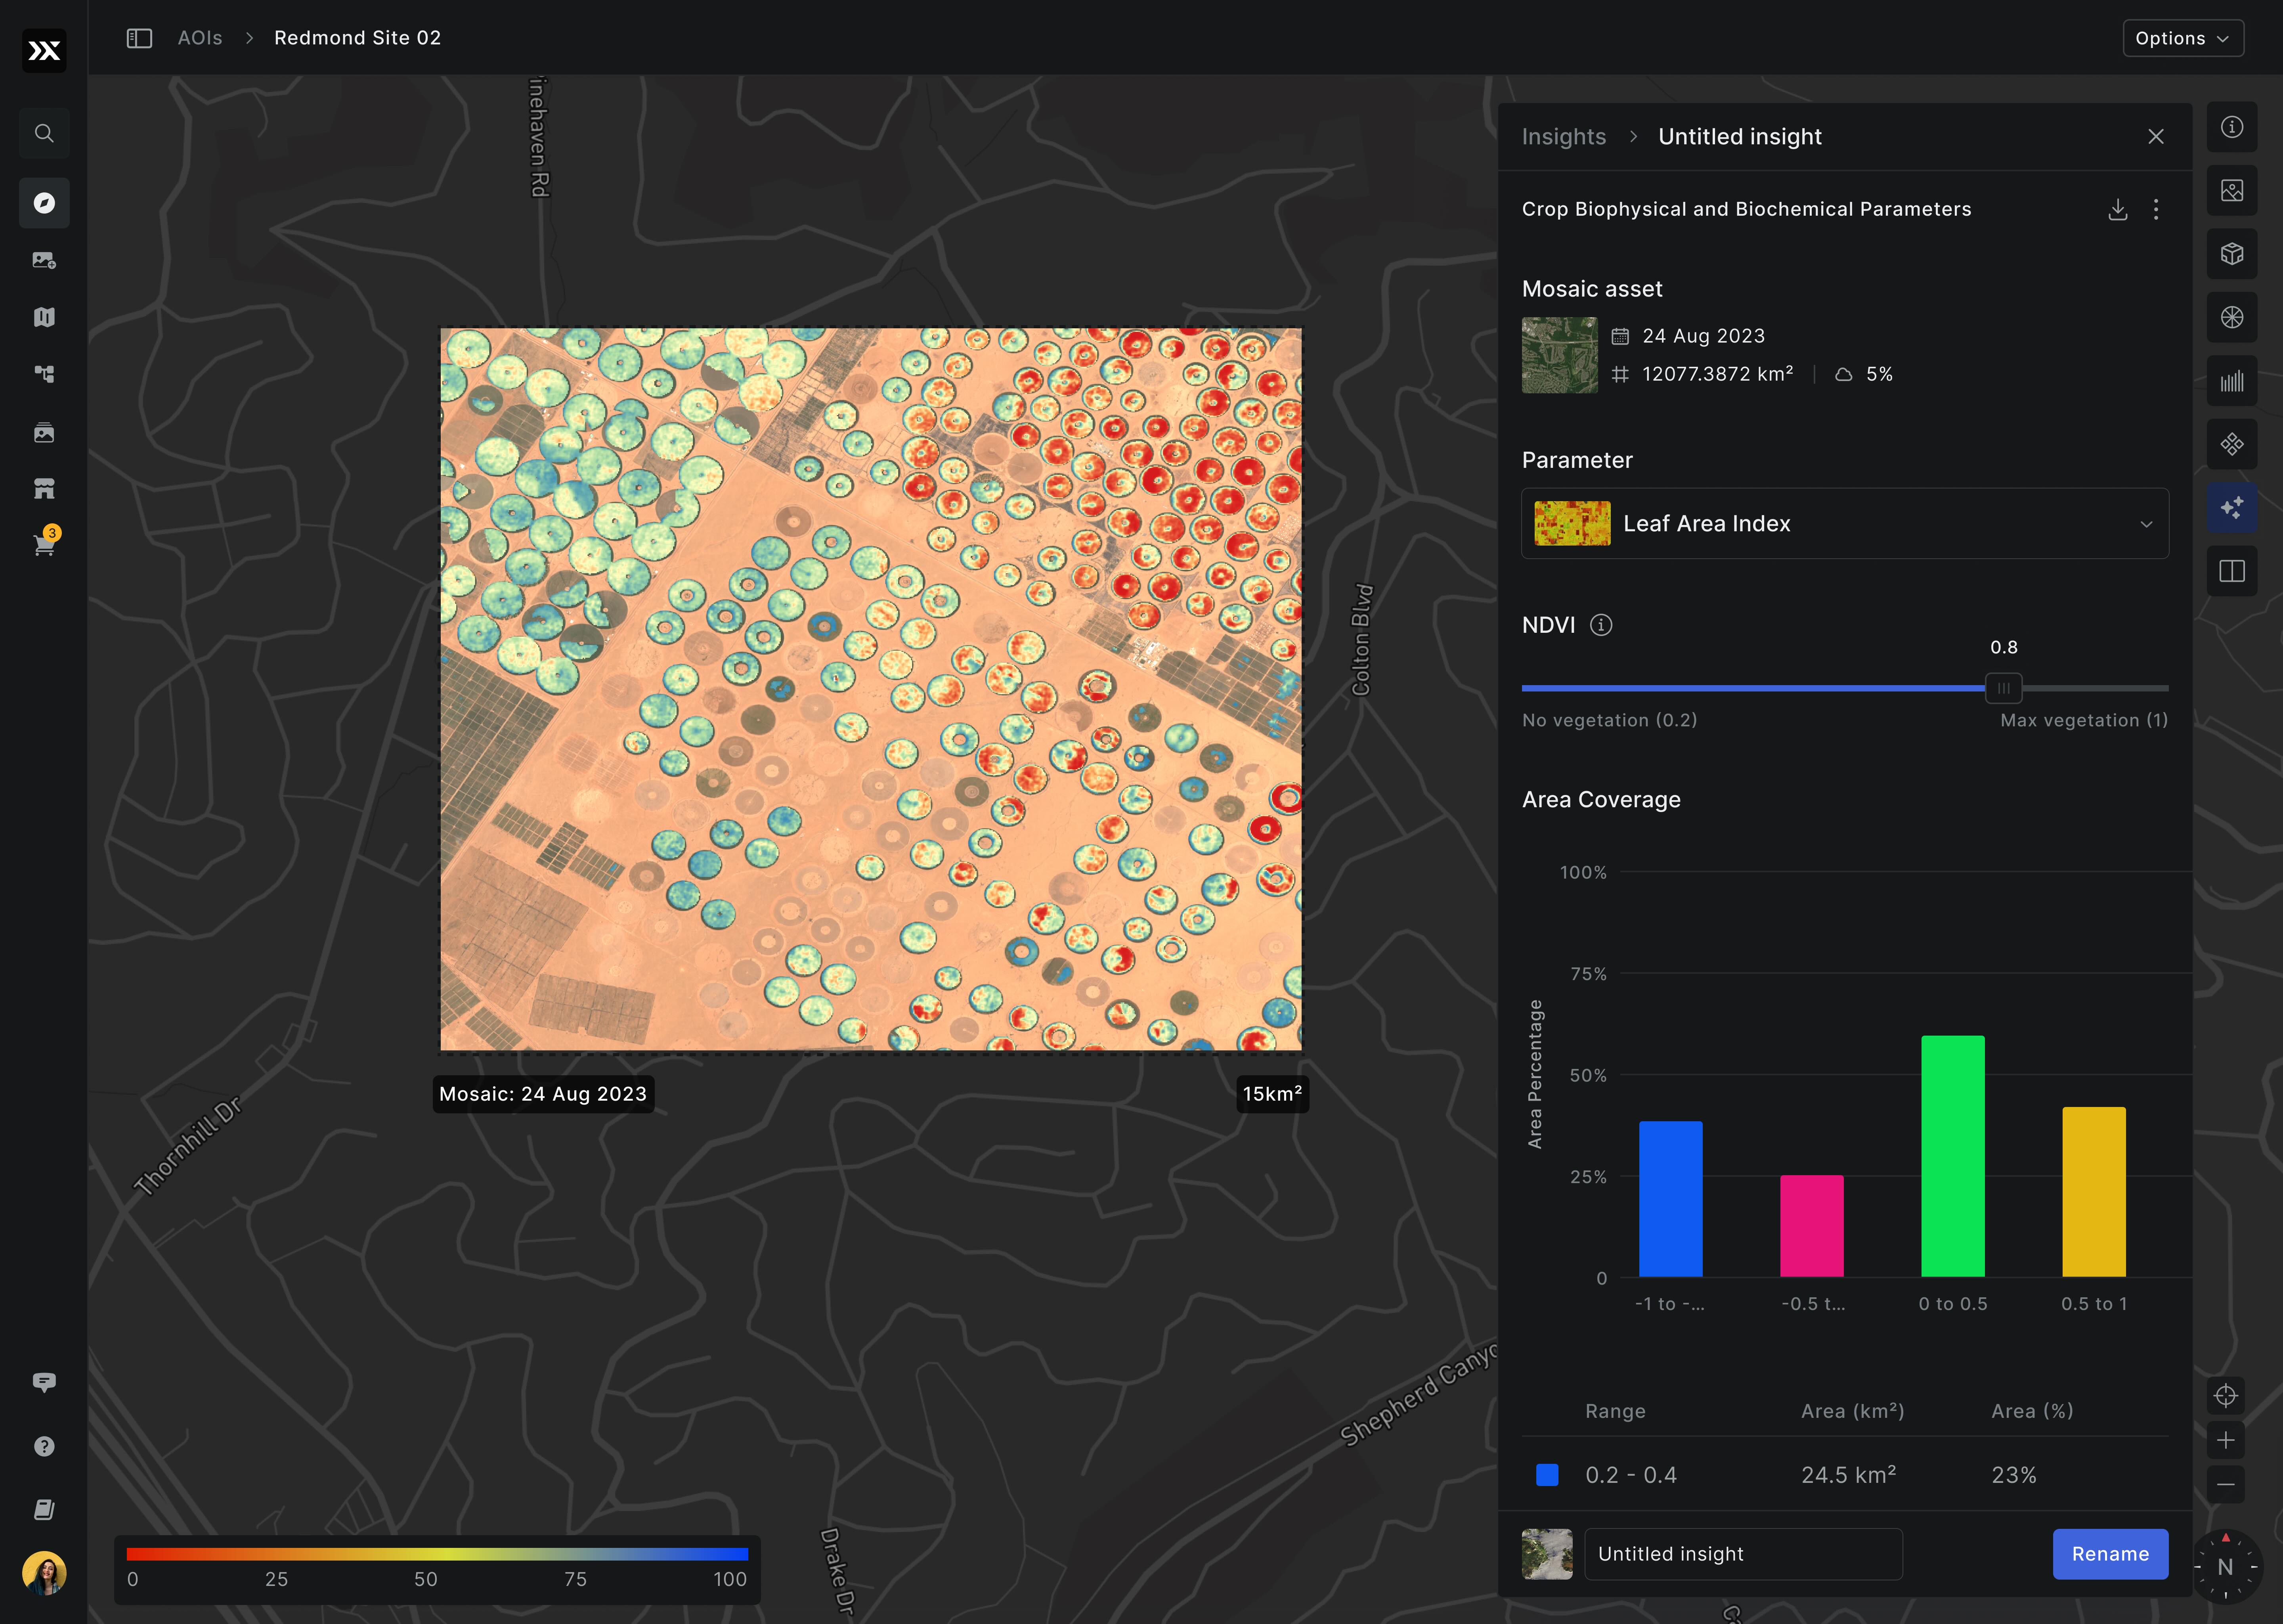Viewport: 2283px width, 1624px height.
Task: Click the LAI mosaic image on the map
Action: [x=871, y=690]
